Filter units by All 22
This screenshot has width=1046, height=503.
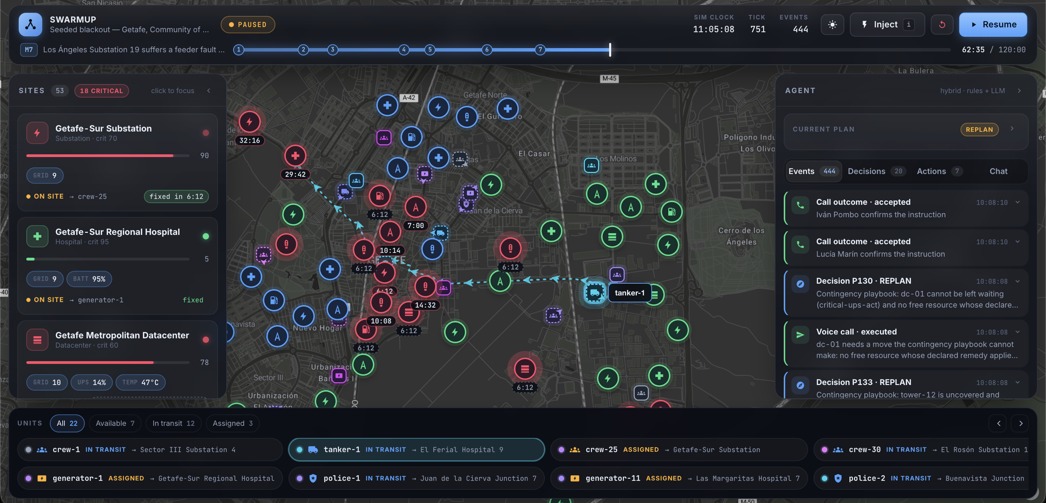click(x=67, y=423)
